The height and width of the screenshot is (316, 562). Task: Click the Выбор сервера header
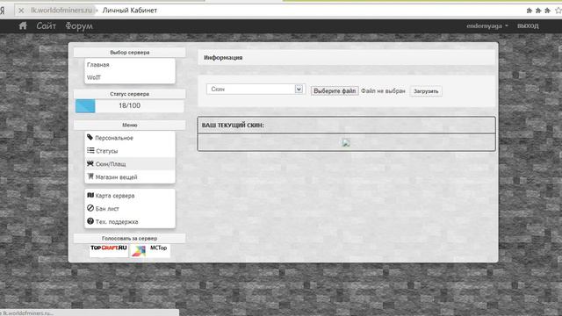pyautogui.click(x=129, y=53)
